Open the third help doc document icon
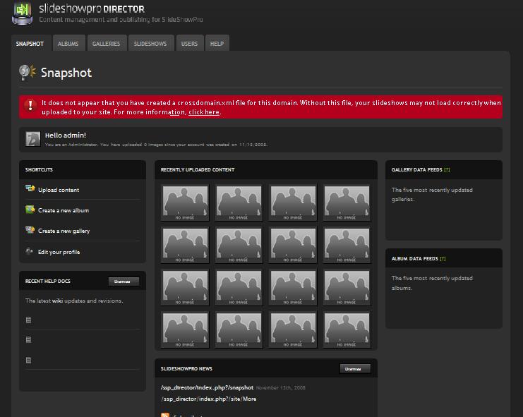Screen dimensions: 523x417 (x=29, y=360)
